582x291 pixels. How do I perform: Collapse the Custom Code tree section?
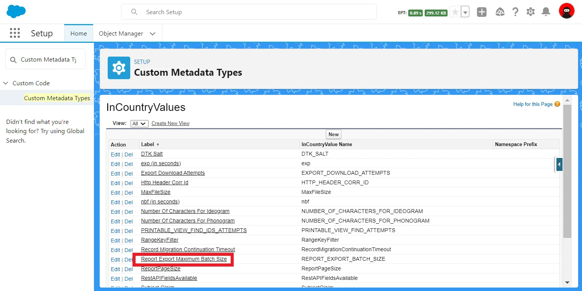[x=6, y=83]
